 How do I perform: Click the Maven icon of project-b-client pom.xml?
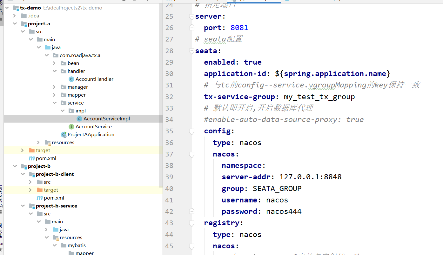click(39, 198)
